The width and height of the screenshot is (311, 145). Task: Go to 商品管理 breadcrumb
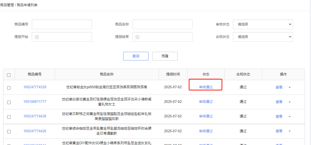[x=7, y=5]
